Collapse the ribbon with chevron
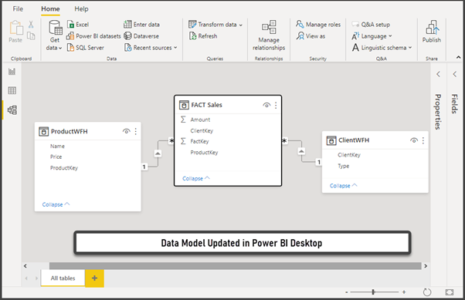The image size is (465, 300). [459, 57]
